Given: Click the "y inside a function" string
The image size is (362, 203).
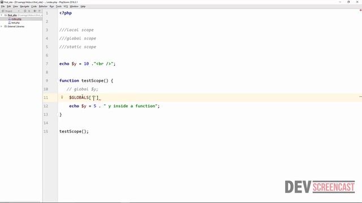Looking at the screenshot, I should point(130,106).
